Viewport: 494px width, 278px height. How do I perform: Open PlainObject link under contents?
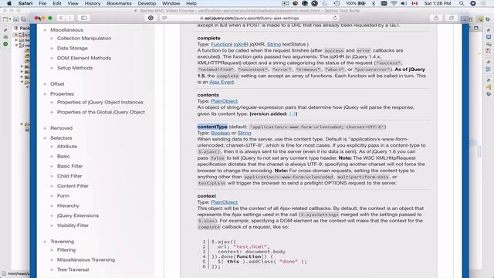tap(224, 101)
